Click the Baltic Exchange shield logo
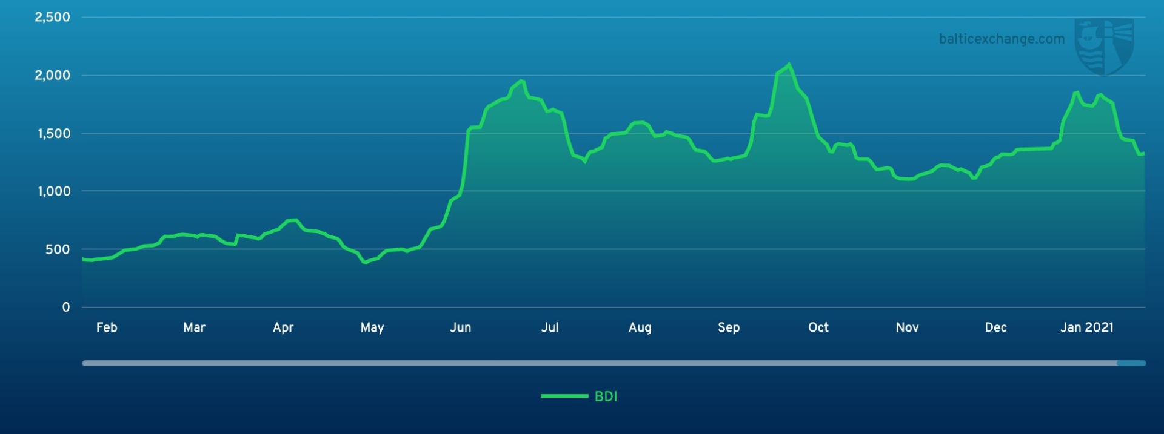The width and height of the screenshot is (1164, 434). pos(1104,47)
